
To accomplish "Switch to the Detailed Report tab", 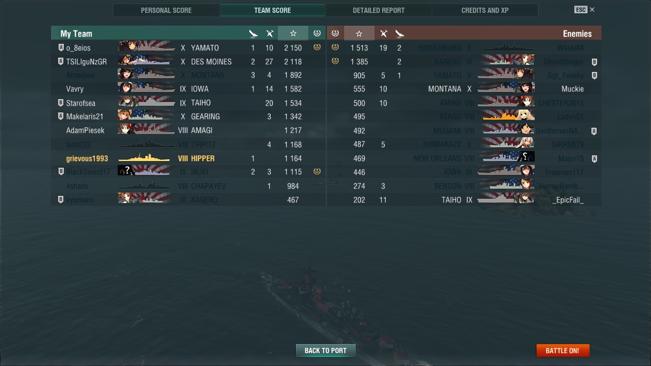I will pyautogui.click(x=379, y=10).
